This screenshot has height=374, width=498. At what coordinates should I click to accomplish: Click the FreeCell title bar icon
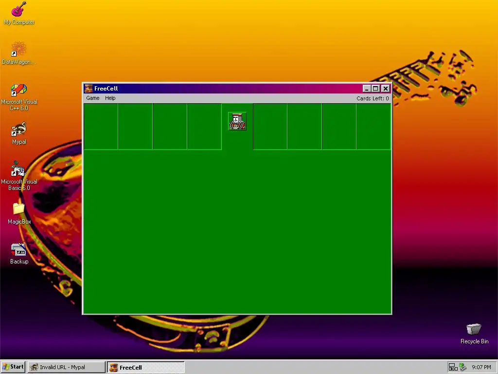click(x=89, y=89)
